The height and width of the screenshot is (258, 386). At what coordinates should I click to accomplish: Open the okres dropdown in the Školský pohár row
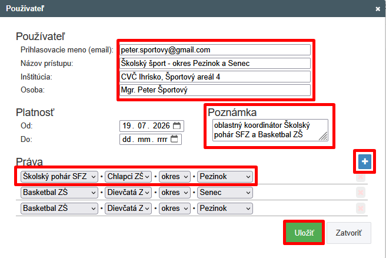click(175, 177)
